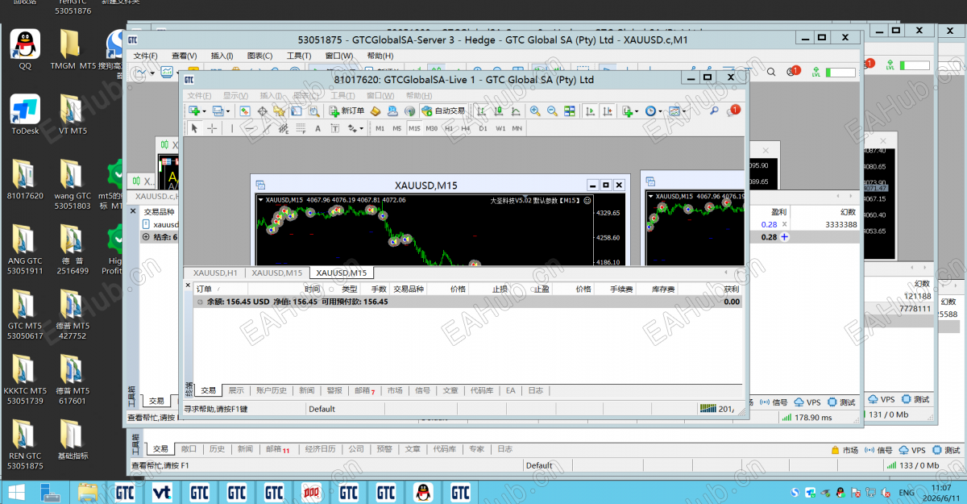Screen dimensions: 967x504
Task: Toggle the chart shift icon
Action: point(608,110)
